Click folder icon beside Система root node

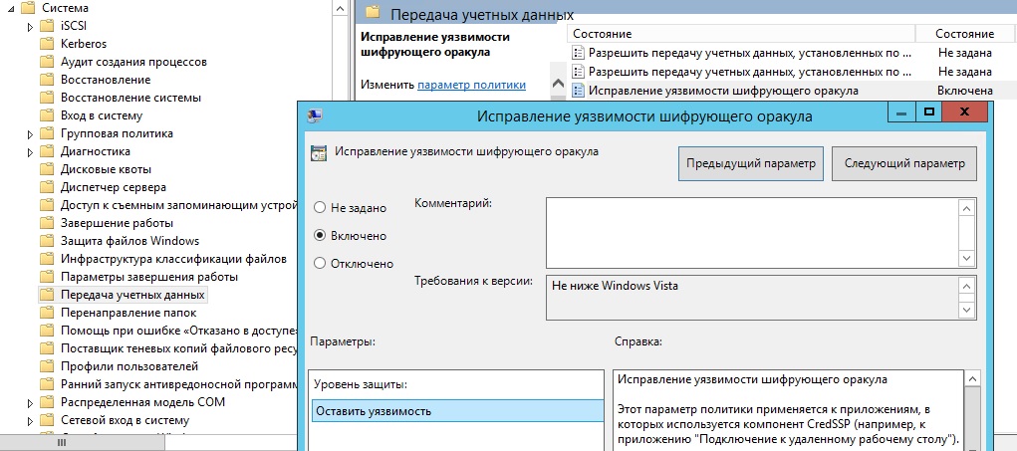pyautogui.click(x=28, y=8)
